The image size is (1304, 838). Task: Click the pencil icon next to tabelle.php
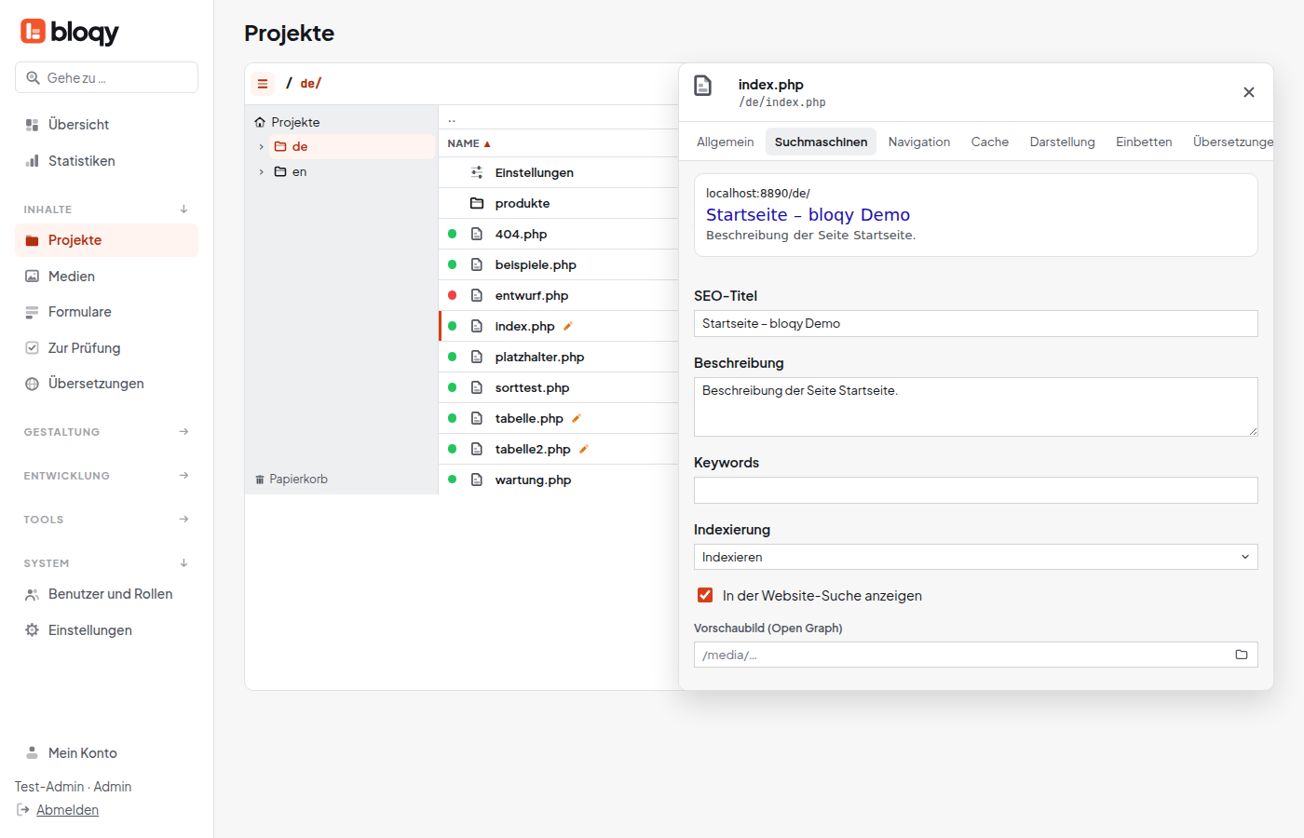coord(577,418)
